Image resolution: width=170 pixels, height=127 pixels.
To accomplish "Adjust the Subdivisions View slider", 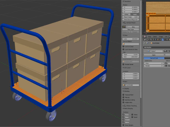I will (154, 63).
